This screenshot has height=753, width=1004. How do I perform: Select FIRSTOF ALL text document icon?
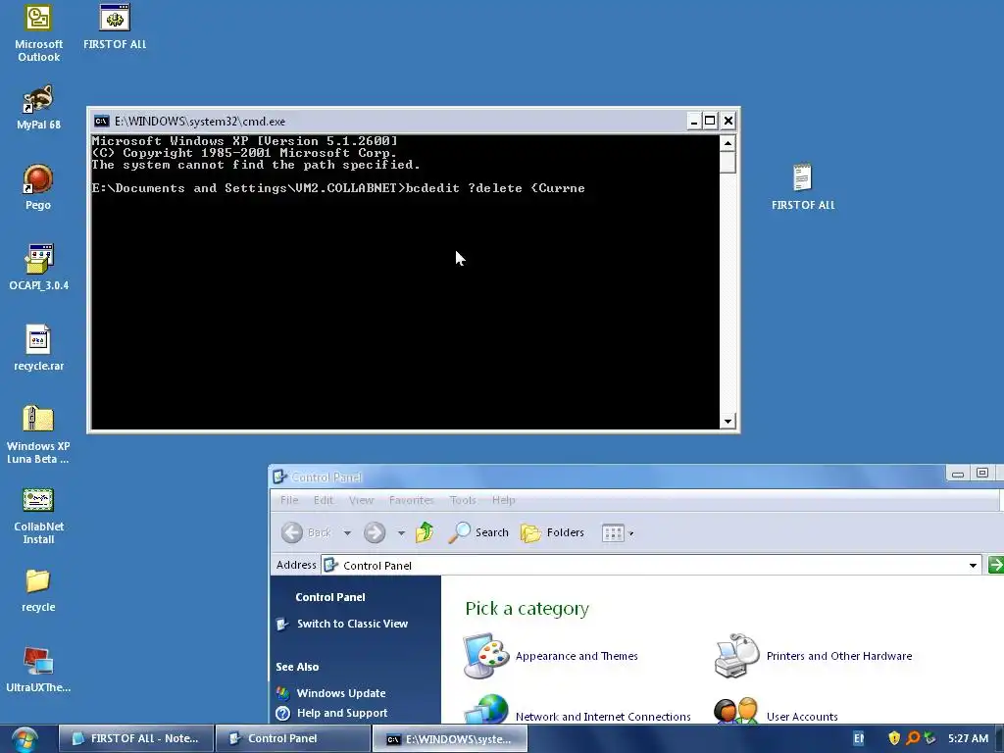(803, 187)
